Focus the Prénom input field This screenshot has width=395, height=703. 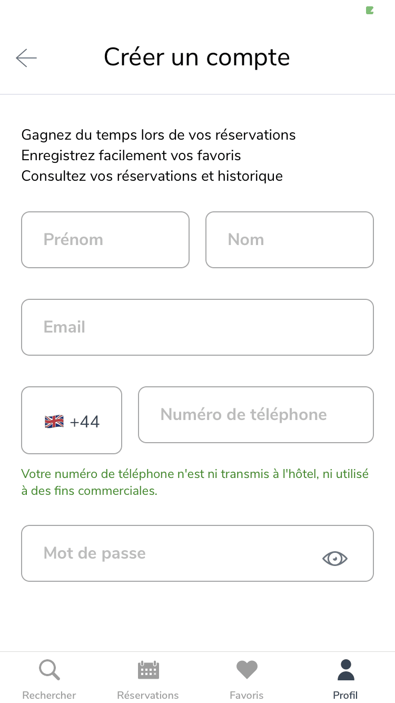click(x=105, y=240)
